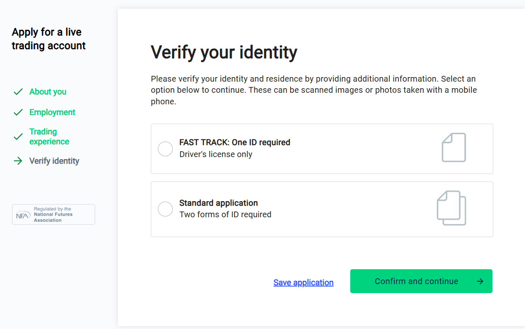Click the arrow icon on Confirm and continue
The image size is (525, 329).
coord(480,281)
